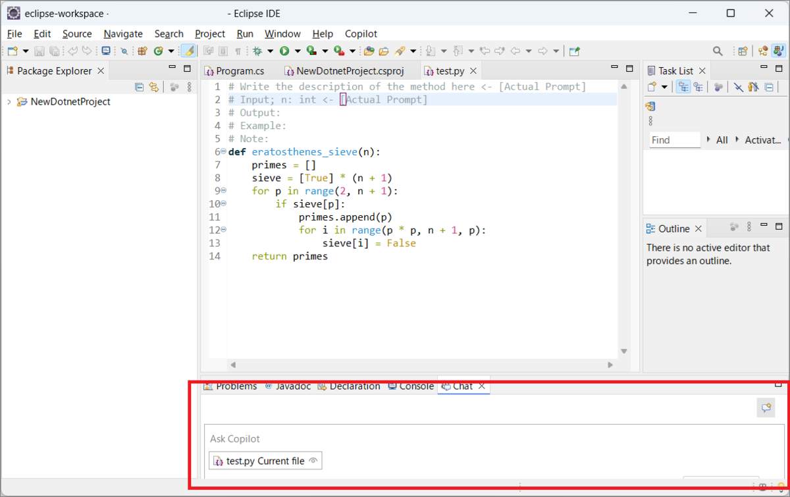790x497 pixels.
Task: Launch code Coverage from the toolbar
Action: (x=309, y=51)
